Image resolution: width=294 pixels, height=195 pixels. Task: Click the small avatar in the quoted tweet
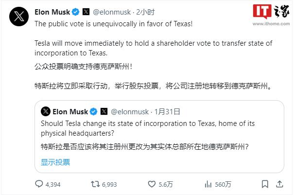point(46,111)
